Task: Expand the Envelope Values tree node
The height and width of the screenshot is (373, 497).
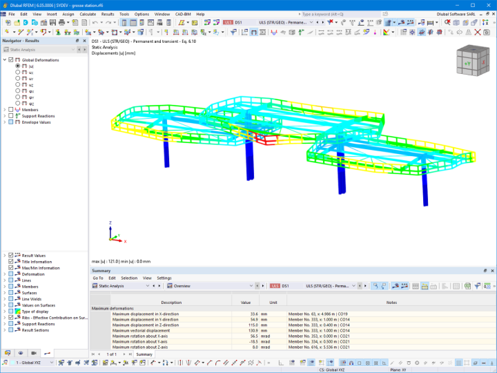Action: (x=5, y=122)
